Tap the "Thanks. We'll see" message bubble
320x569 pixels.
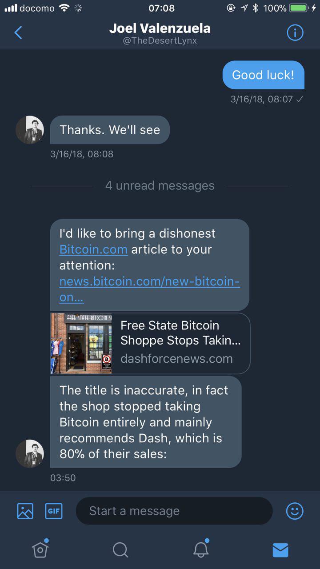110,130
